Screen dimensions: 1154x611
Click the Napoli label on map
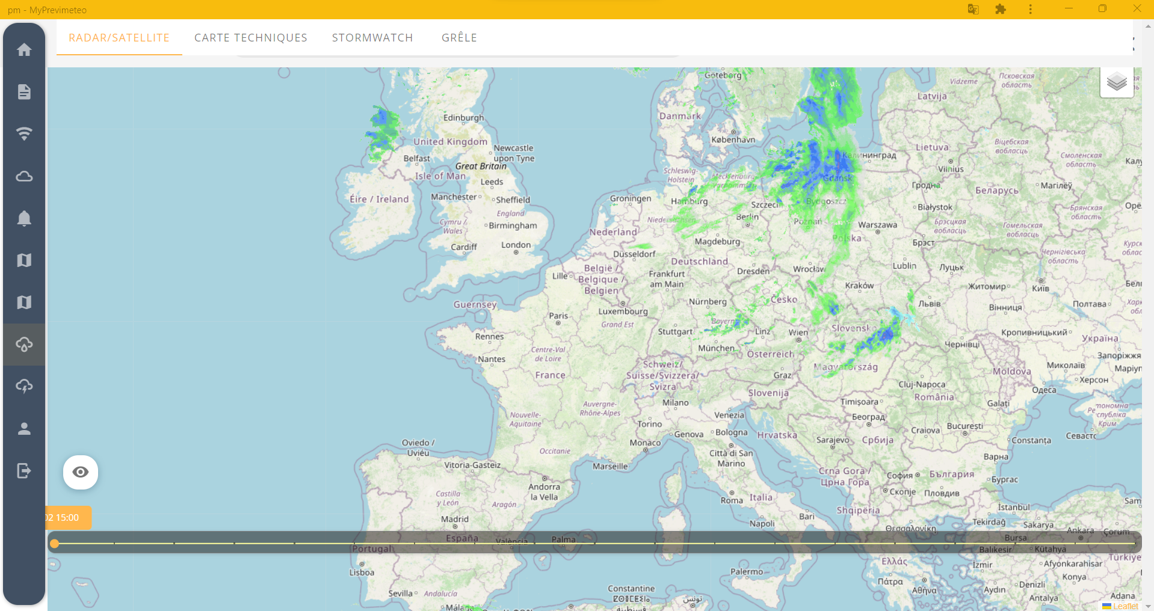coord(762,524)
